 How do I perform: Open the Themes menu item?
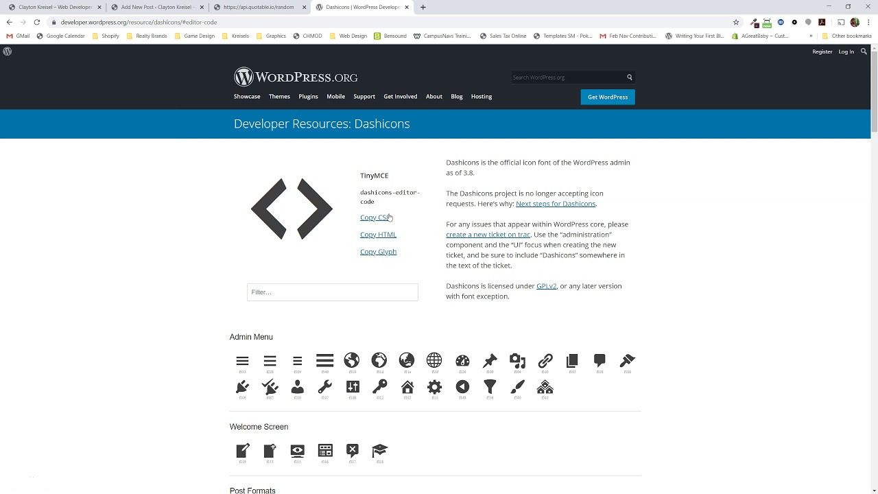(279, 97)
